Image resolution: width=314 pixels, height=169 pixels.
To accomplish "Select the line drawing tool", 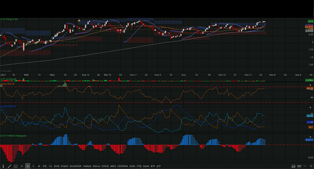I will pyautogui.click(x=10, y=166).
